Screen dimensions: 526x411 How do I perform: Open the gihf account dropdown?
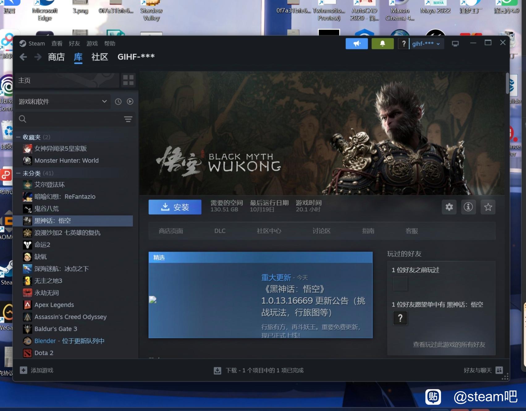pyautogui.click(x=426, y=44)
